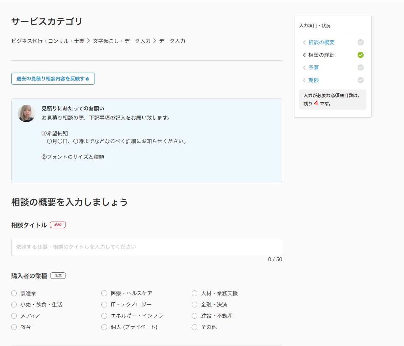404x346 pixels.
Task: Expand the 期限 section via its chevron
Action: [x=304, y=80]
